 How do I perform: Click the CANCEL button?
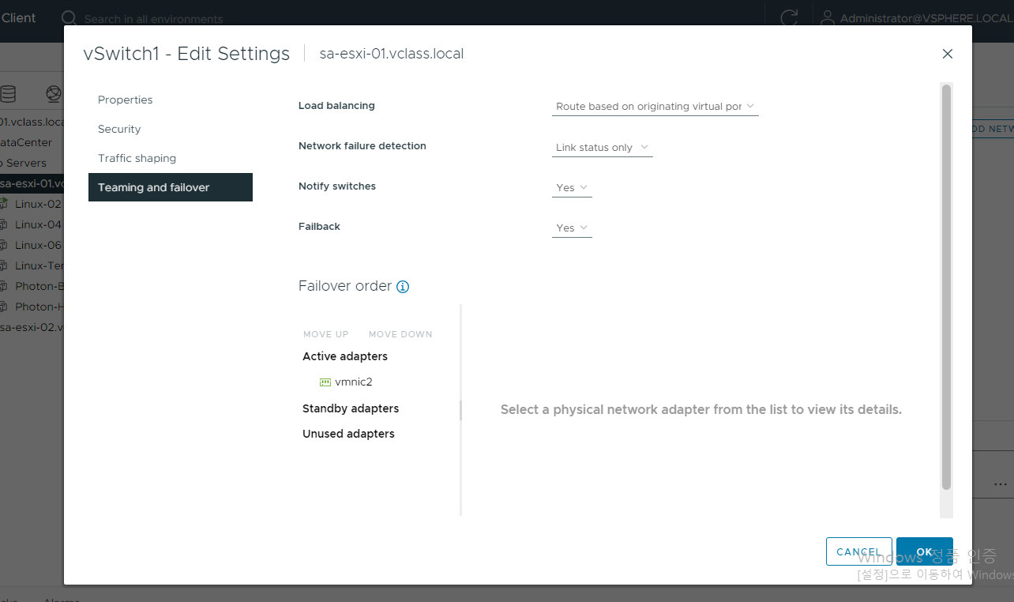click(859, 551)
